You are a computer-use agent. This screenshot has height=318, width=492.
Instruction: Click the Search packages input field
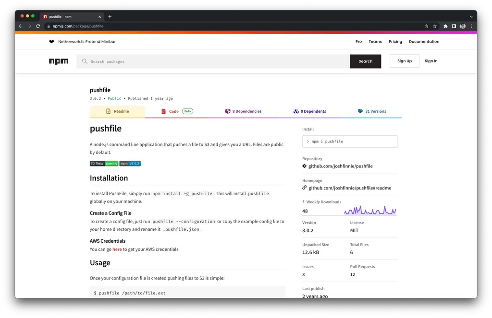[213, 61]
